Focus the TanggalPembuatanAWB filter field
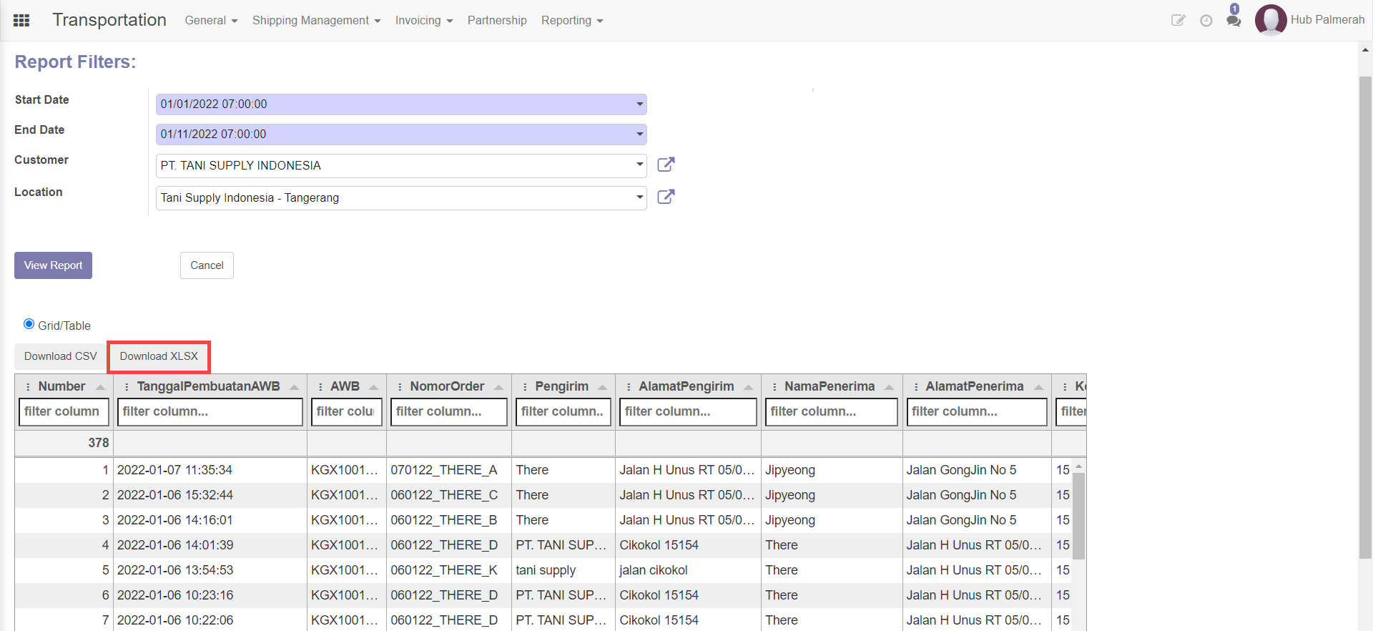1373x631 pixels. coord(210,412)
